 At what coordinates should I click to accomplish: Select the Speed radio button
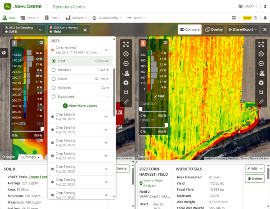(x=54, y=79)
